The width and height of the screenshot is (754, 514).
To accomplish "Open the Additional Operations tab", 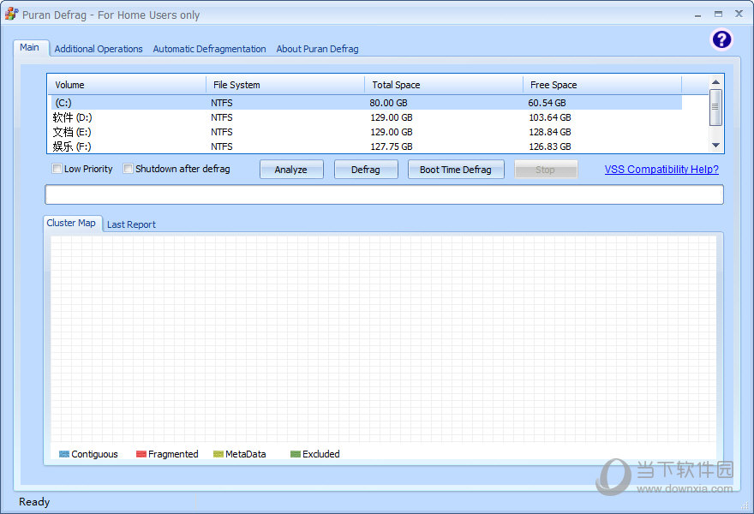I will click(x=99, y=49).
